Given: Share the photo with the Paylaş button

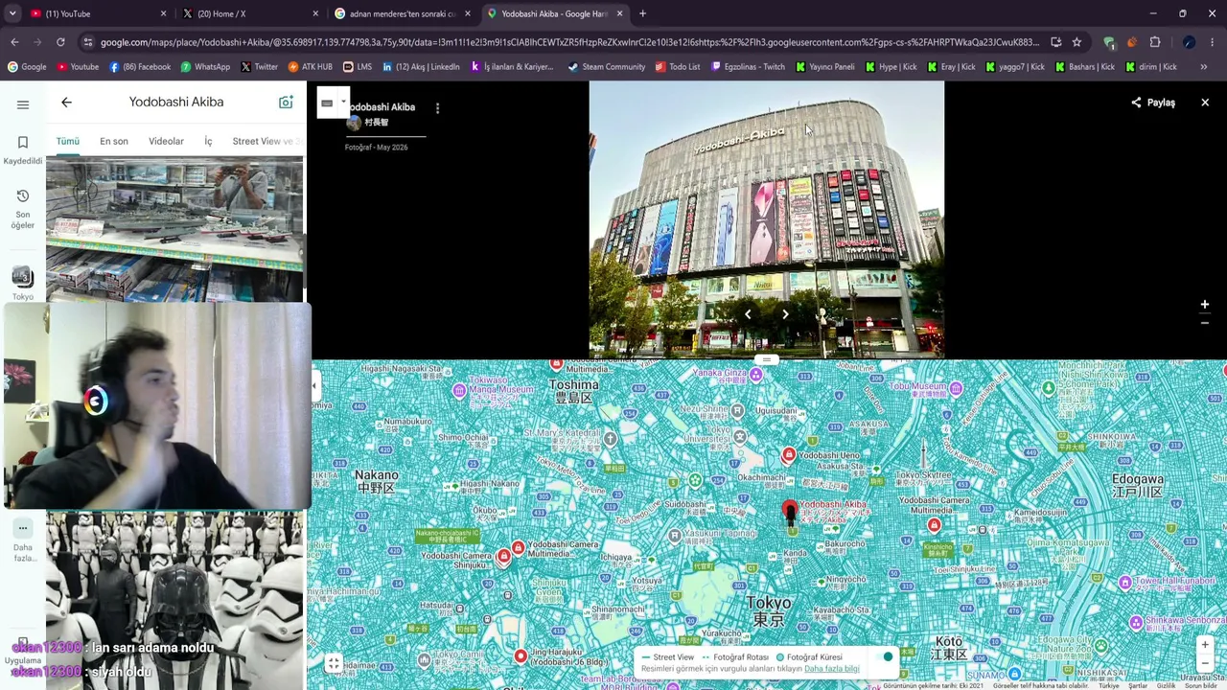Looking at the screenshot, I should (x=1152, y=103).
